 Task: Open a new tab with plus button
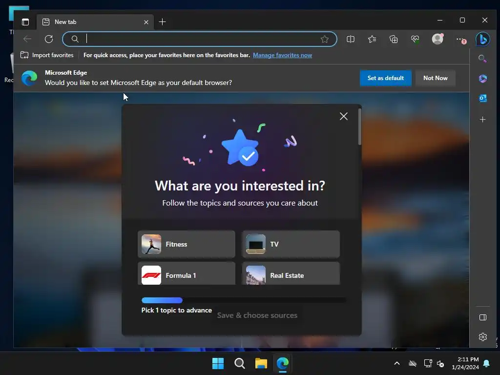tap(162, 21)
